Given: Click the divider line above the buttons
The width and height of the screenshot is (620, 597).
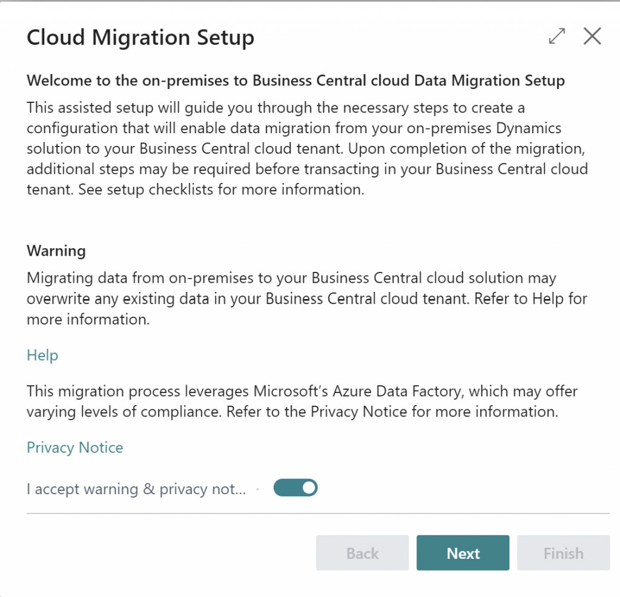Looking at the screenshot, I should pyautogui.click(x=318, y=513).
